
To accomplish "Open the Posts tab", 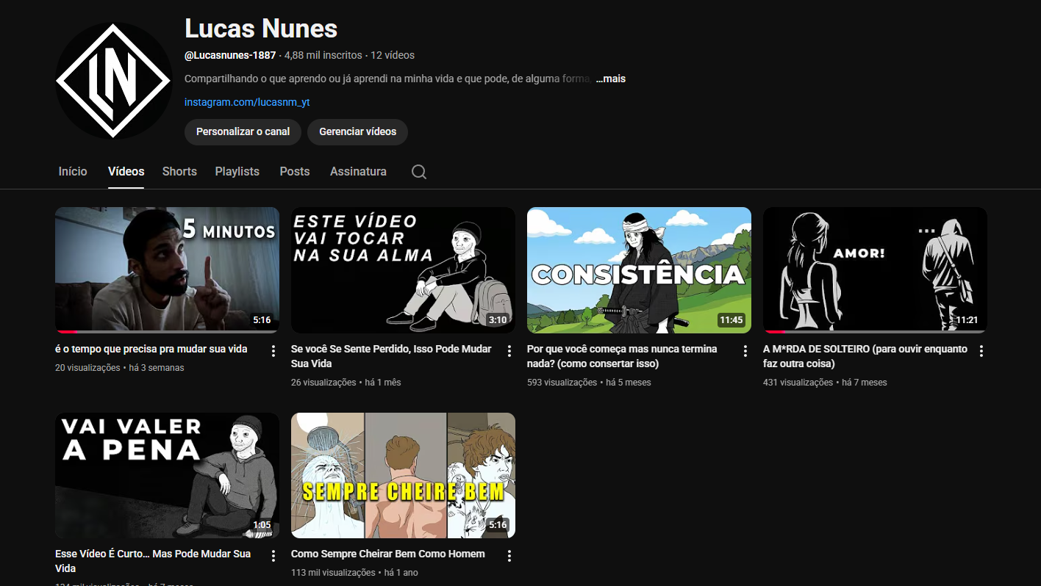I will coord(295,171).
